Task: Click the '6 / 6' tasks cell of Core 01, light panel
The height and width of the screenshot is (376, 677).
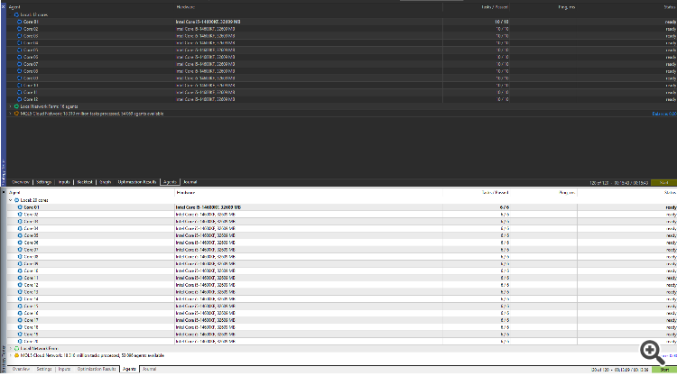Action: coord(505,207)
